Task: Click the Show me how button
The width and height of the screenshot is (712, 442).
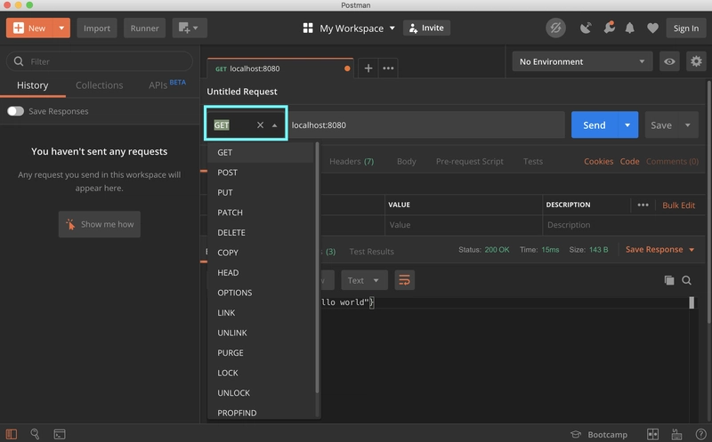Action: click(x=100, y=224)
